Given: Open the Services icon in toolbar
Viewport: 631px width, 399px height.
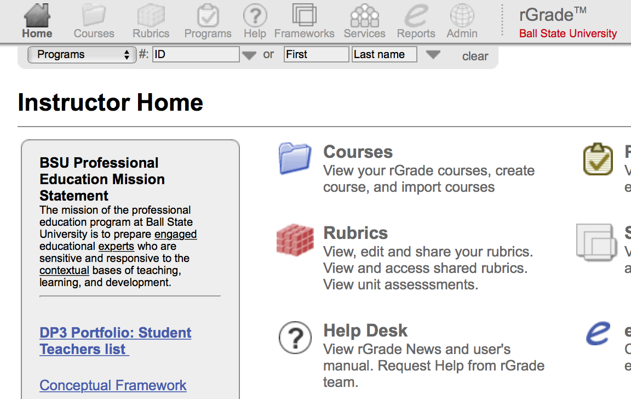Looking at the screenshot, I should pyautogui.click(x=364, y=15).
